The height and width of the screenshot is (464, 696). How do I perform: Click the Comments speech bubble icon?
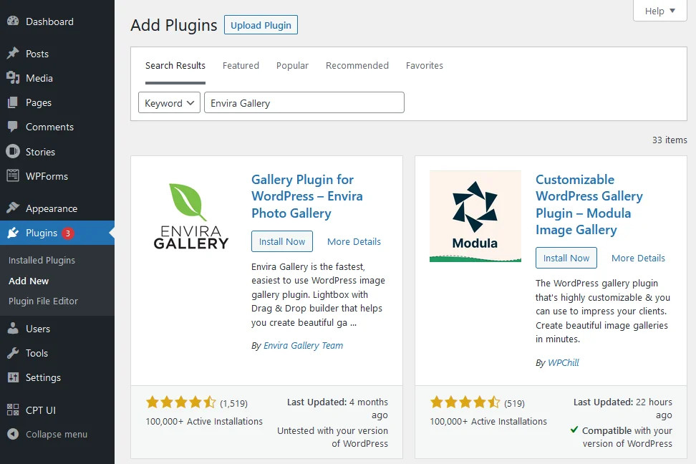pos(13,127)
